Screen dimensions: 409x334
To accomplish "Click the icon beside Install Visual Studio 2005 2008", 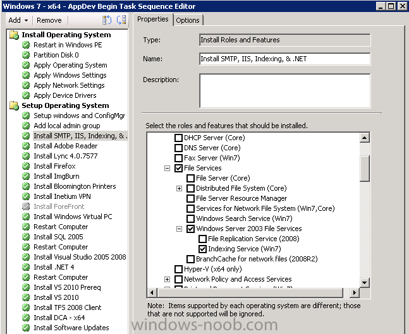I will tap(26, 257).
